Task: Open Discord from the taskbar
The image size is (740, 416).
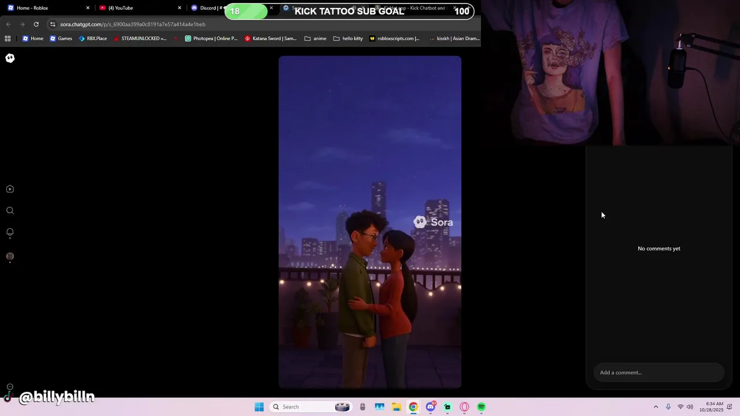Action: (431, 407)
